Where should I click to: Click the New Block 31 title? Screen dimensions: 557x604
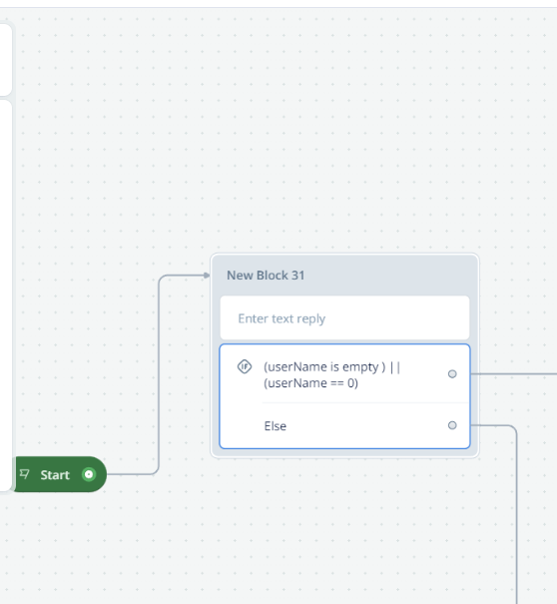click(266, 276)
